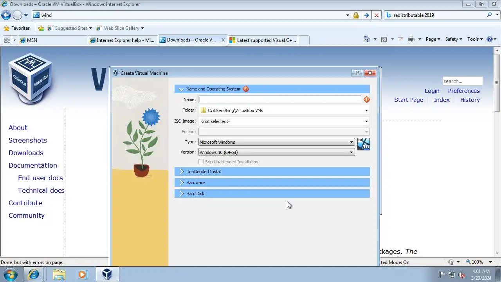Click the Login link
501x282 pixels.
tap(432, 91)
